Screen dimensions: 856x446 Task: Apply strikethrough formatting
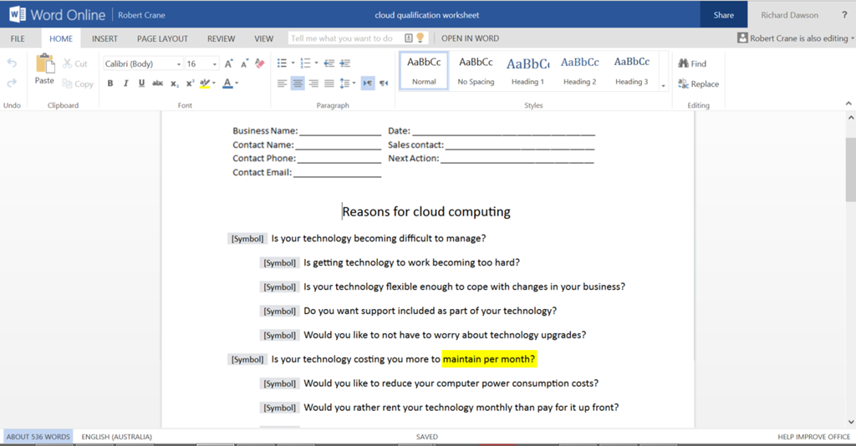click(157, 84)
